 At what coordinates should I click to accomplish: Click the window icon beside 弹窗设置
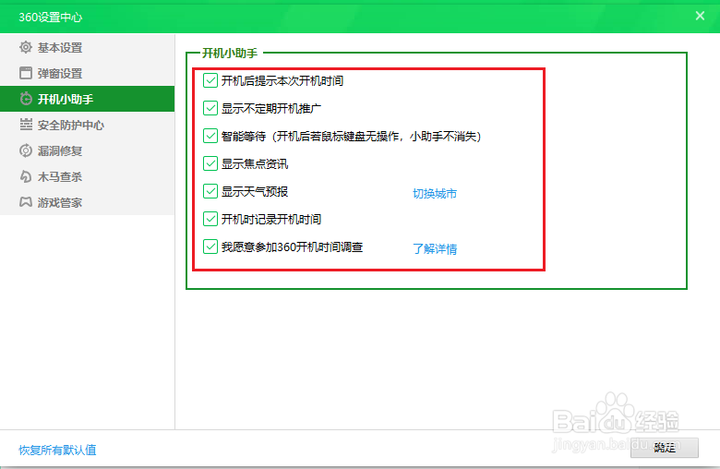[26, 73]
